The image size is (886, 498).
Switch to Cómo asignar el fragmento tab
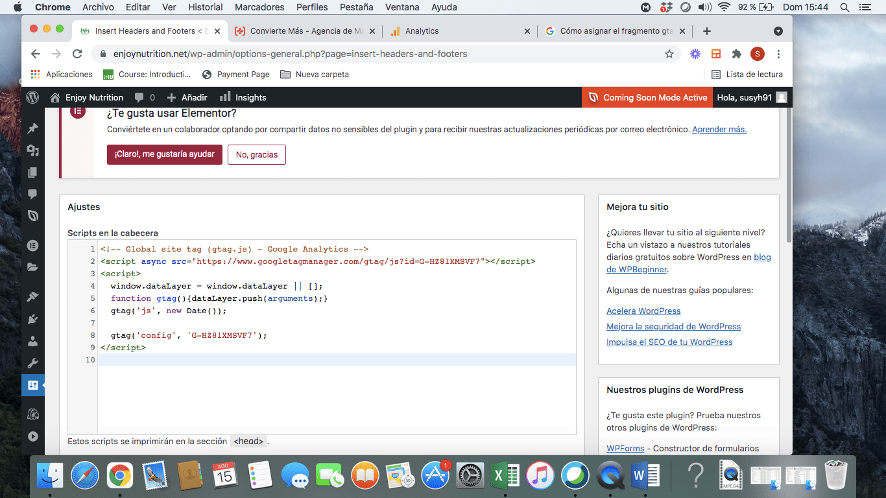point(616,31)
